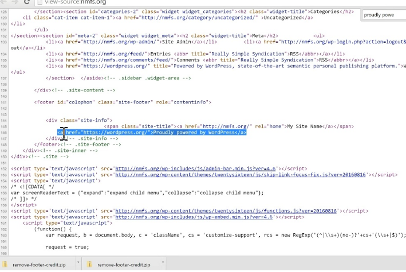Viewport: 406px width, 272px height.
Task: Click the '(function() {' line
Action: click(53, 229)
